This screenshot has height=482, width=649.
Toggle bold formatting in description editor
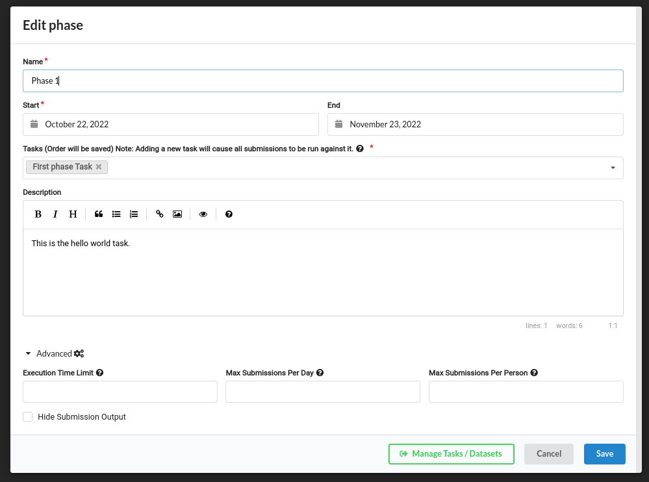[x=38, y=214]
